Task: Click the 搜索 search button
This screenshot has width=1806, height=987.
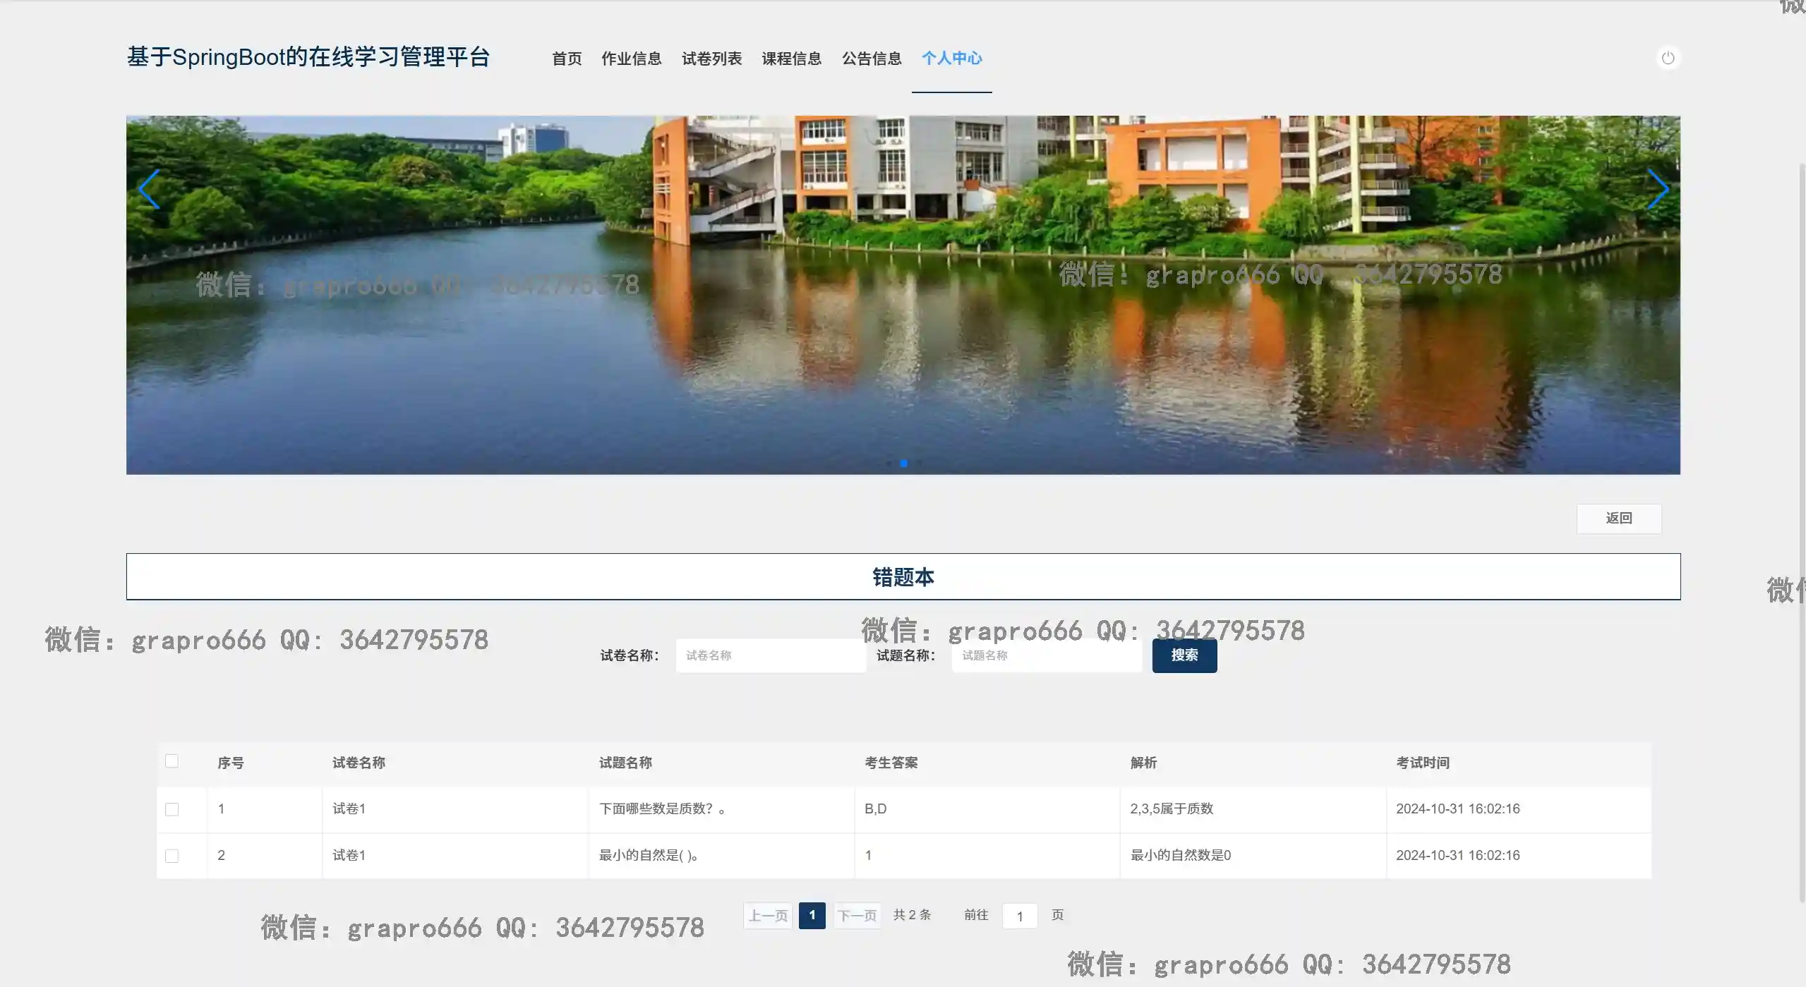Action: click(x=1184, y=655)
